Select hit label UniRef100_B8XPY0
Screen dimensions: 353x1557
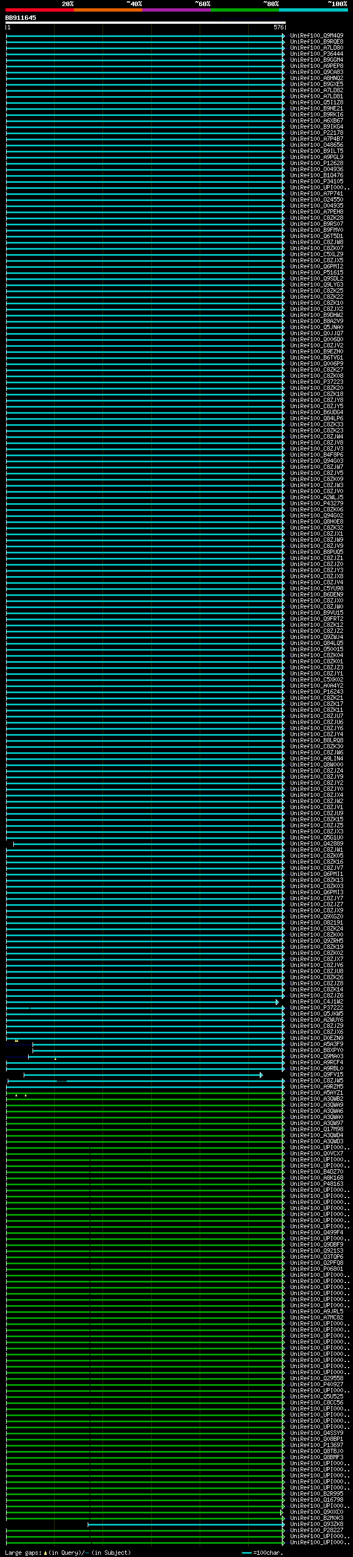[x=317, y=1051]
